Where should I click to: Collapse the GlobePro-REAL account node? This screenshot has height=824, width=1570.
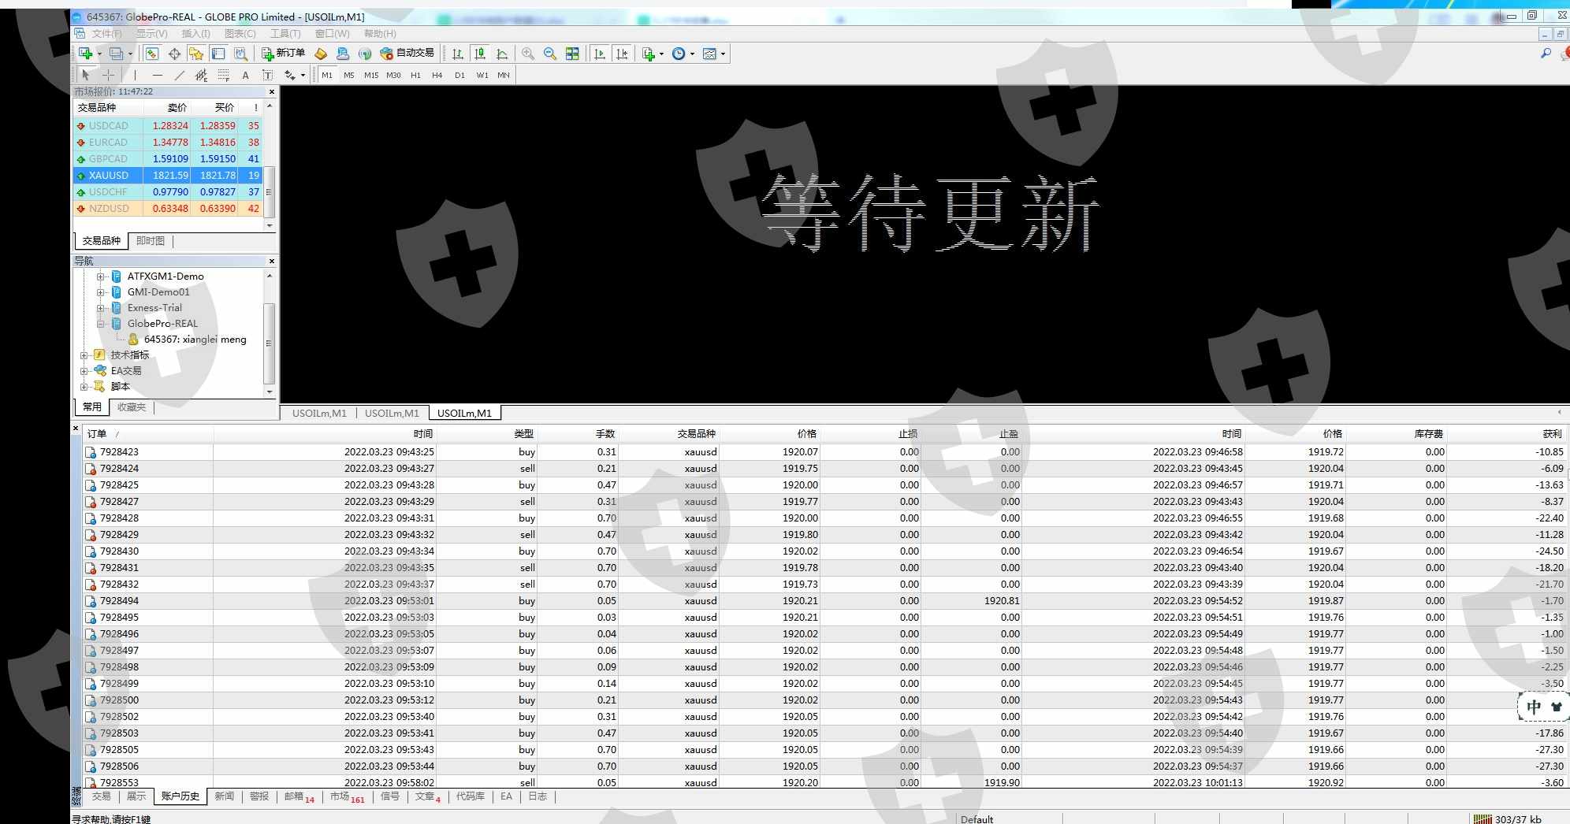(x=101, y=324)
